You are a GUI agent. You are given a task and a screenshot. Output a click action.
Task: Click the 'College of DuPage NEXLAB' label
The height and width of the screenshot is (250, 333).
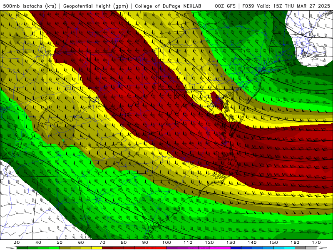click(x=168, y=6)
